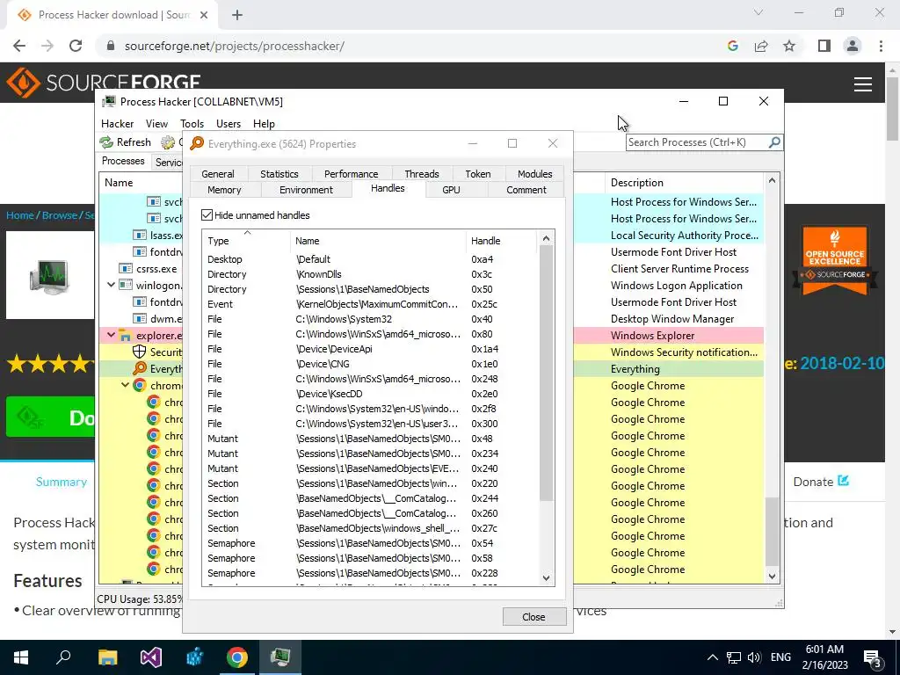900x675 pixels.
Task: Open the Statistics tab
Action: point(279,174)
